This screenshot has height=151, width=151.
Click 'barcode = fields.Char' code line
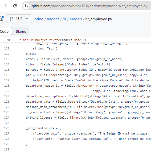[88, 70]
